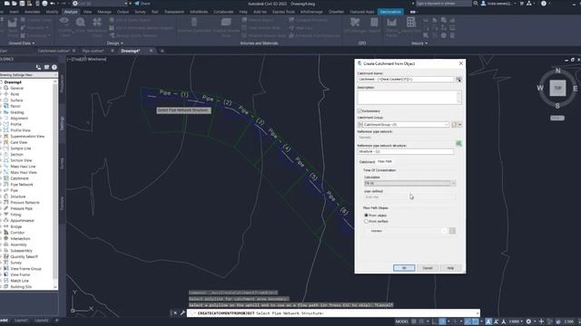Screen dimensions: 581x326
Task: Click the New file icon in toolbar
Action: coord(6,4)
